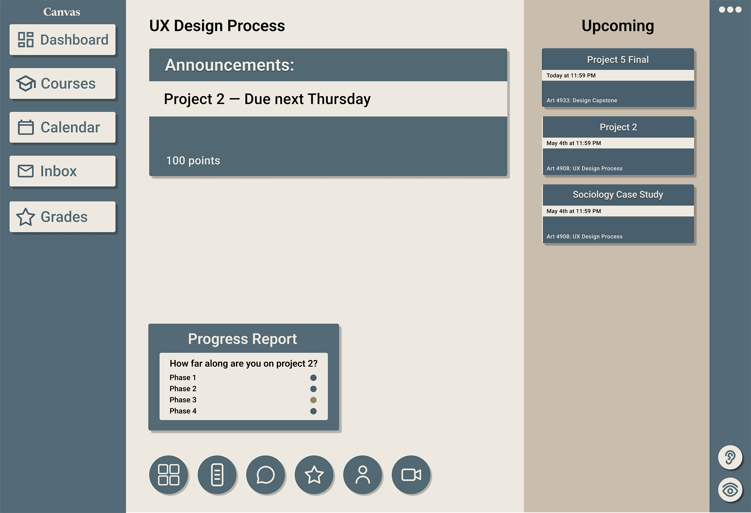Viewport: 751px width, 513px height.
Task: Click the grid modules round icon
Action: 168,475
